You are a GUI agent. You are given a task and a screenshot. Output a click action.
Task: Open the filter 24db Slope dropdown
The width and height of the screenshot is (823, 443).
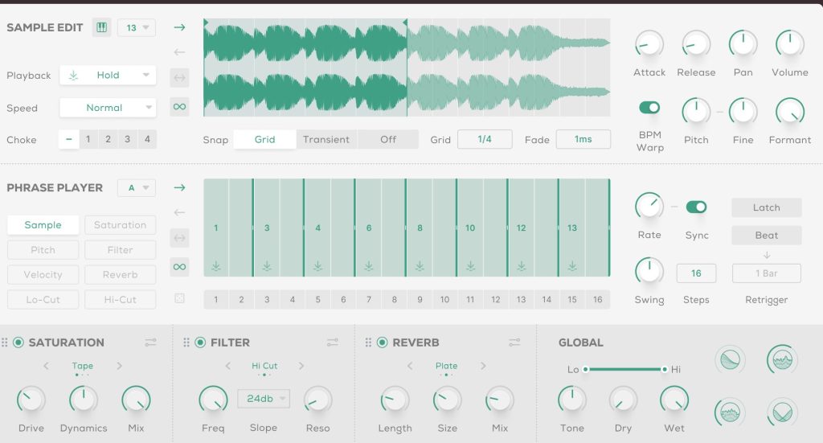click(263, 399)
